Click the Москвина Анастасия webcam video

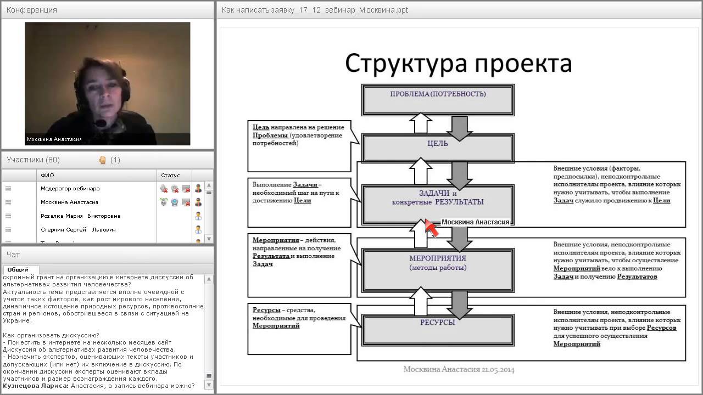point(108,83)
